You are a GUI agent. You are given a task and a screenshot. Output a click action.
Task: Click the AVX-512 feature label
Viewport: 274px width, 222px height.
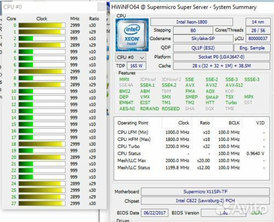tap(234, 85)
